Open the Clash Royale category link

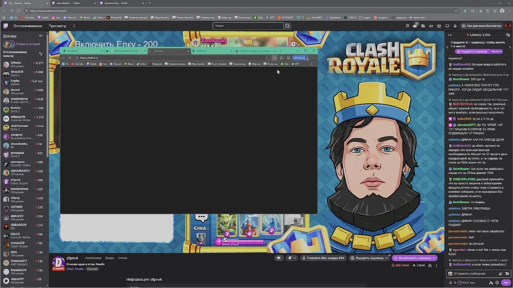coord(75,269)
